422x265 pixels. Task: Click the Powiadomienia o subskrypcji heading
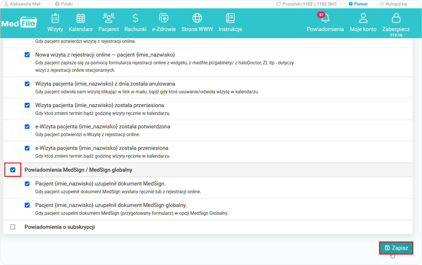pos(60,227)
